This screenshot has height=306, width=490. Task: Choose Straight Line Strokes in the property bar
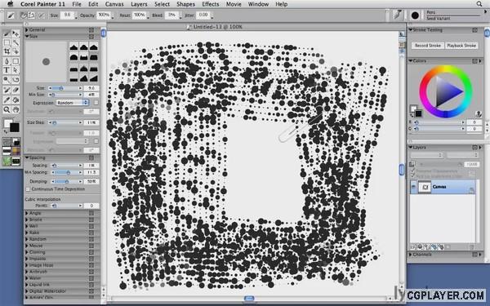(x=32, y=16)
